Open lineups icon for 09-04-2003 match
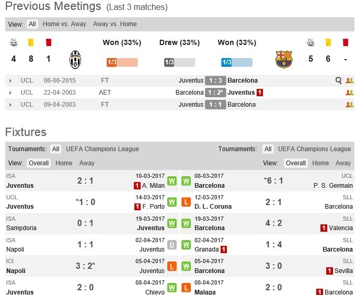The height and width of the screenshot is (295, 356). 350,105
